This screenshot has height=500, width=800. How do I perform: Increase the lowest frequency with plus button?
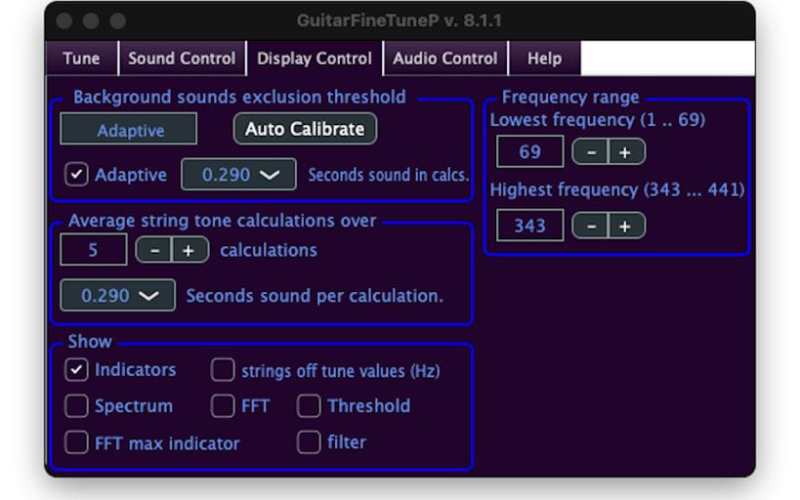[x=626, y=152]
